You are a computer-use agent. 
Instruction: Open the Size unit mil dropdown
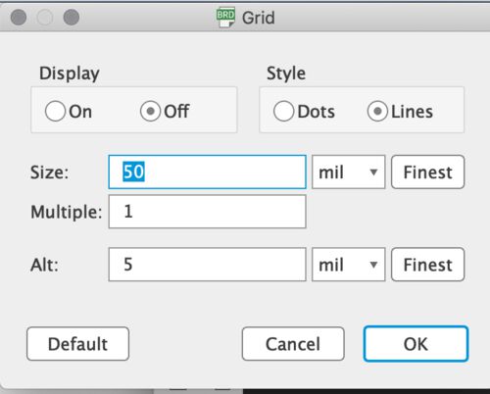coord(349,172)
